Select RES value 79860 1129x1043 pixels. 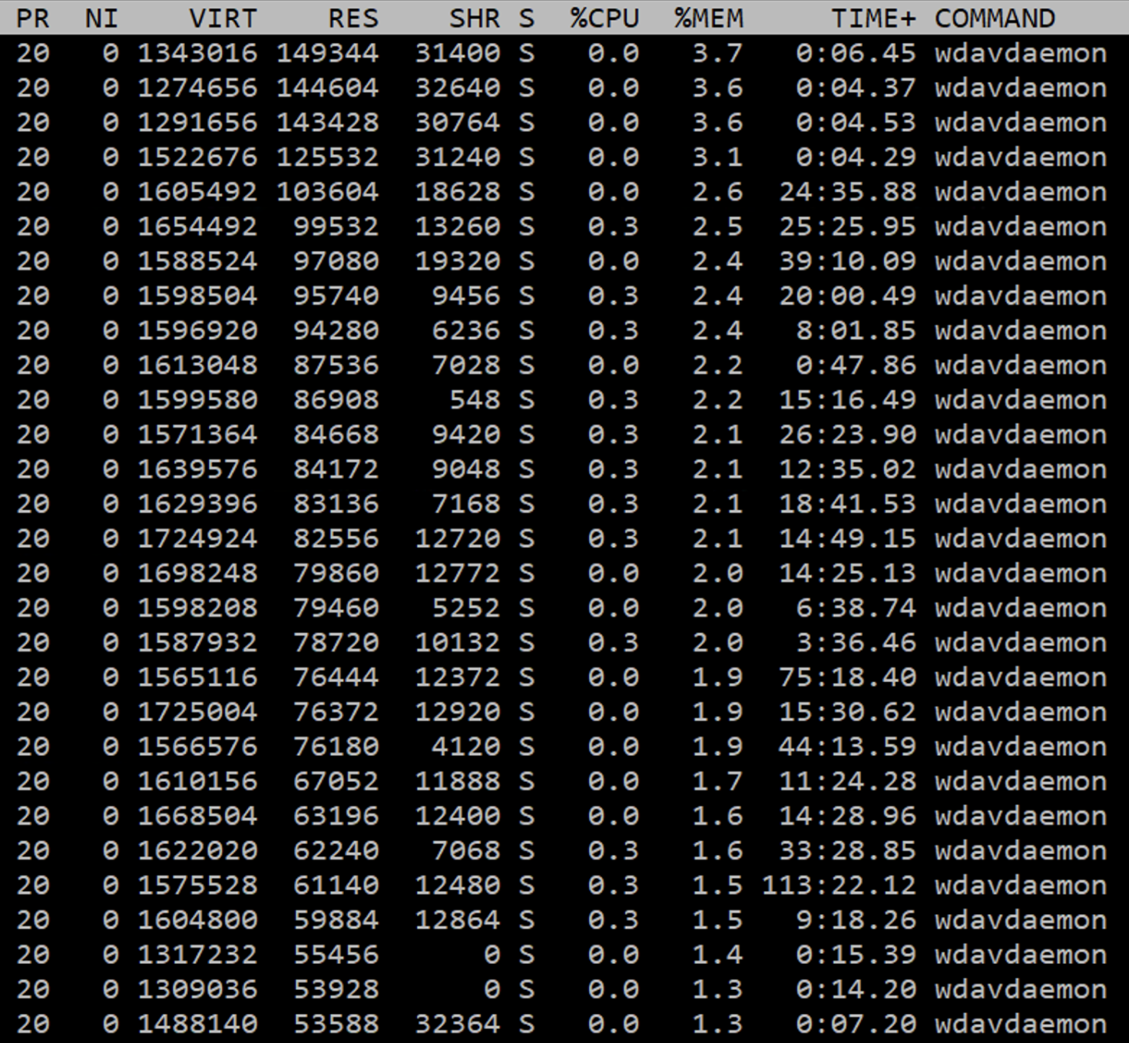[336, 573]
